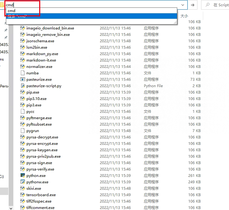This screenshot has width=229, height=210.
Task: Select the file name tiffcomment.exe
Action: tap(40, 208)
